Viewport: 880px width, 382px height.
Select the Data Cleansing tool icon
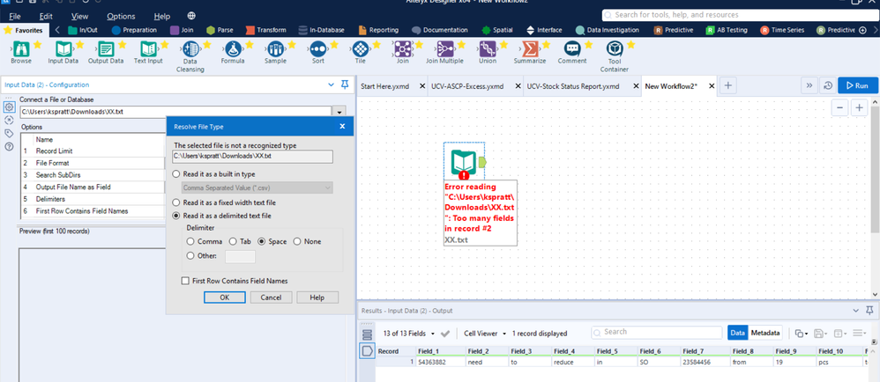click(190, 49)
